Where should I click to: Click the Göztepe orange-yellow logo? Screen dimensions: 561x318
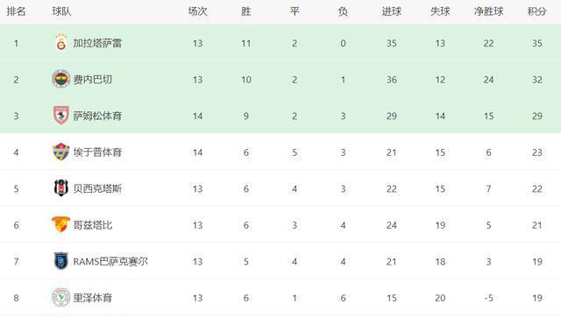tap(60, 224)
